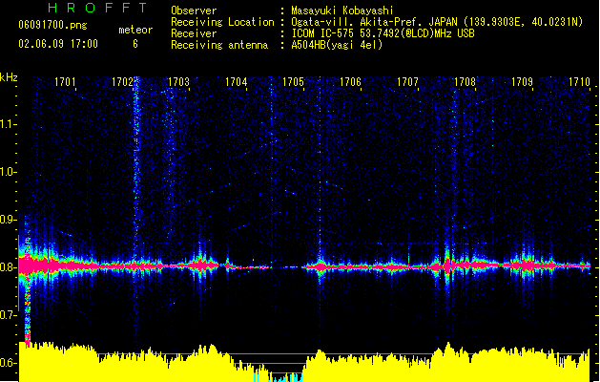600x382 pixels.
Task: Click the meteor count value 6
Action: click(135, 44)
